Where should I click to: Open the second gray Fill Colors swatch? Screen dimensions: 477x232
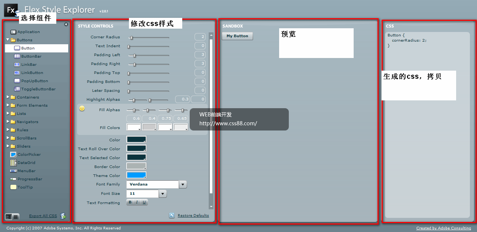[x=149, y=127]
